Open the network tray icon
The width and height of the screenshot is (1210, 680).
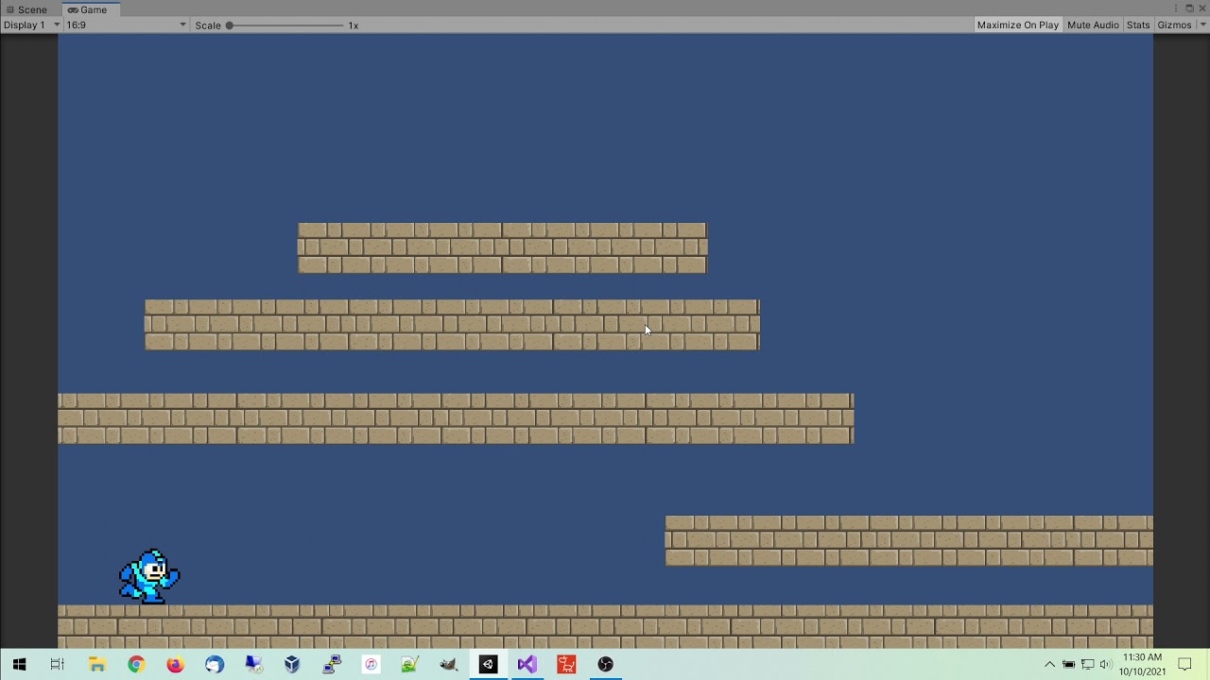(x=1087, y=665)
